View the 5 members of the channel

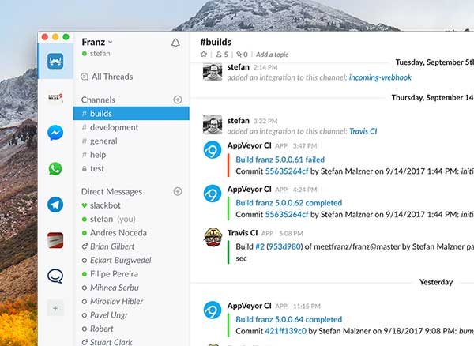click(x=222, y=55)
